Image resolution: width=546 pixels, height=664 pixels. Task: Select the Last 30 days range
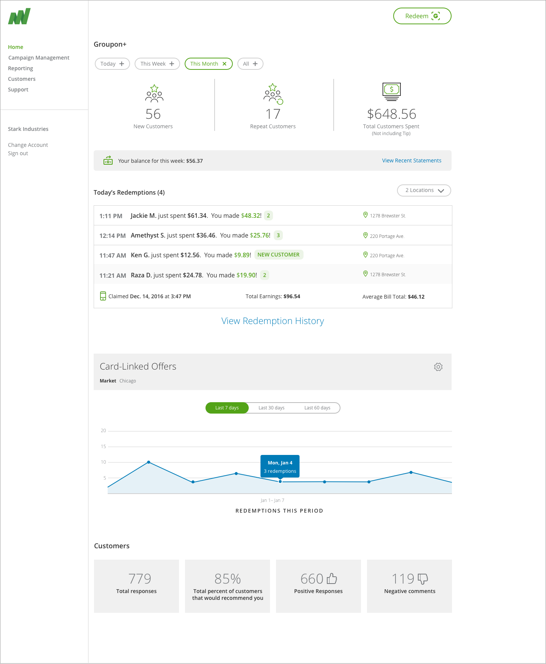click(271, 408)
